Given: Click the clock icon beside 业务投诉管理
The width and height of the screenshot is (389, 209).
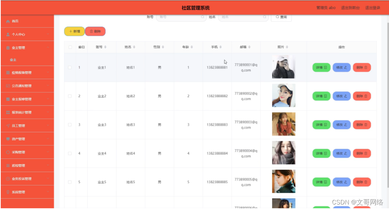Looking at the screenshot, I should pyautogui.click(x=8, y=179).
